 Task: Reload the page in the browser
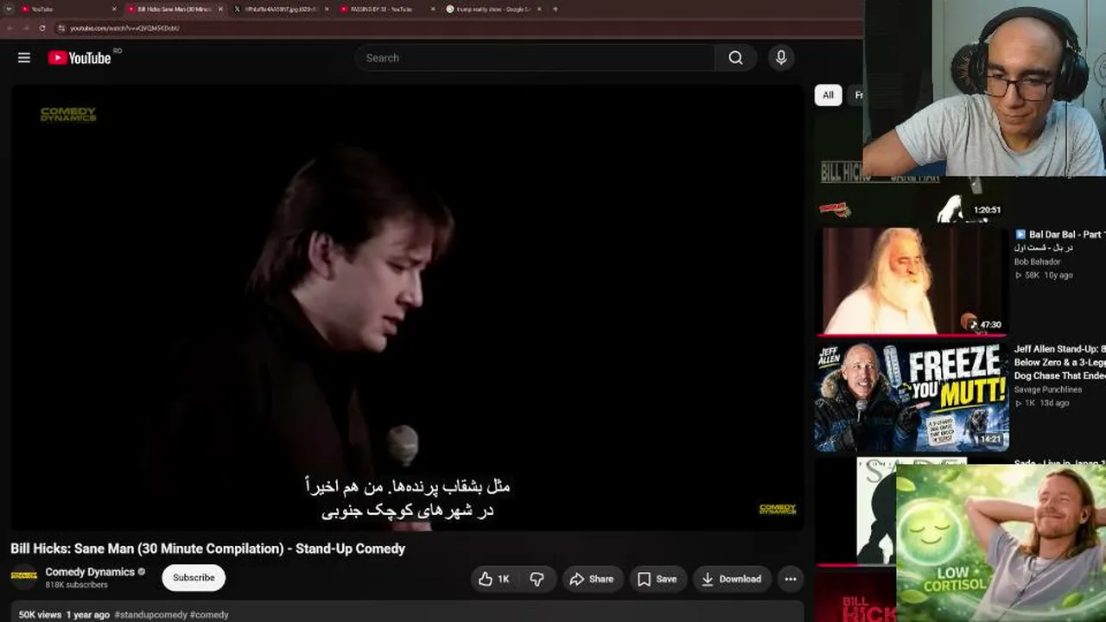[x=42, y=28]
